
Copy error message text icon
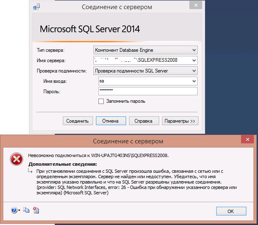point(26,210)
